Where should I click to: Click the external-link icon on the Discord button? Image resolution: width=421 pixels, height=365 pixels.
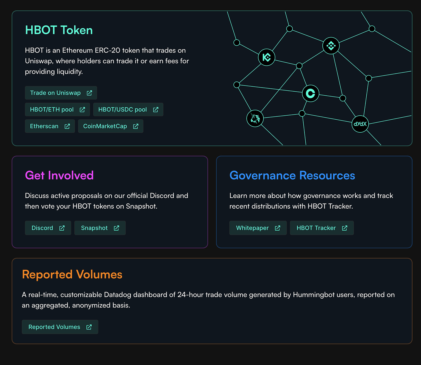pyautogui.click(x=62, y=228)
